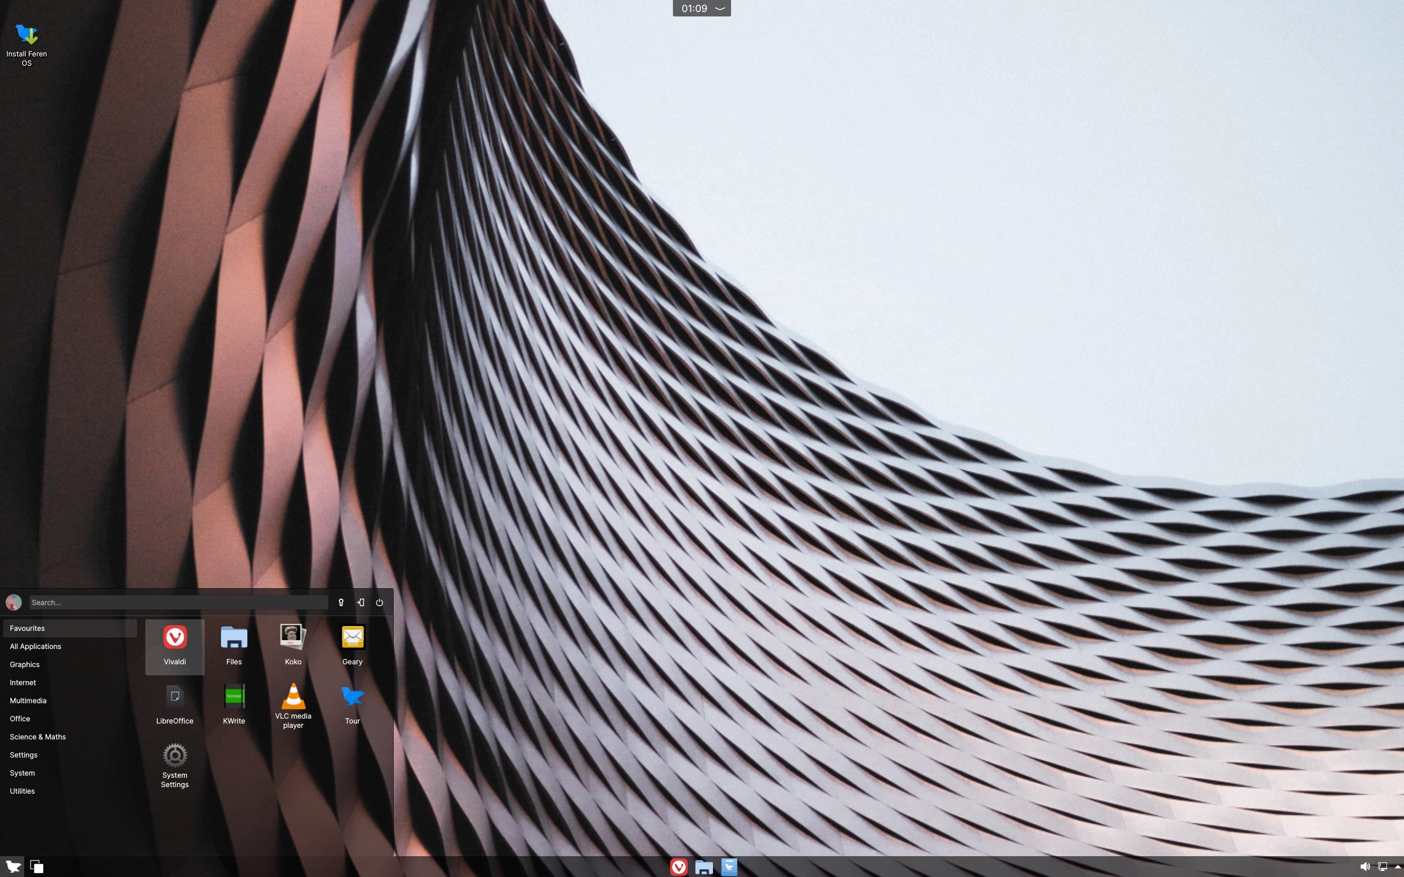Click the Search input field

(x=178, y=602)
